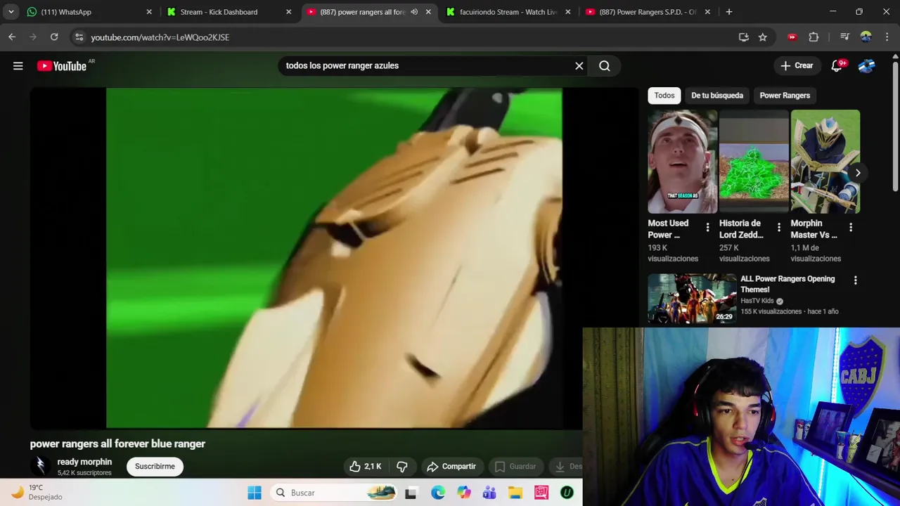900x506 pixels.
Task: Open the YouTube hamburger guide menu
Action: pyautogui.click(x=18, y=65)
